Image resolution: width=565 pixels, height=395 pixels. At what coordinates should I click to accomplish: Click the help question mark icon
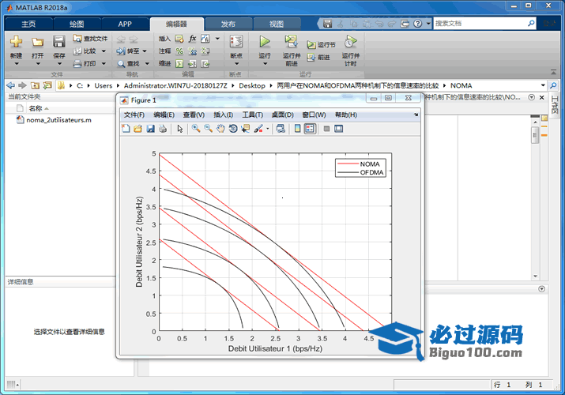417,24
